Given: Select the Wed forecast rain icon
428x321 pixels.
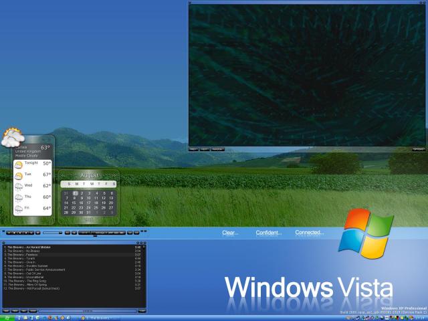Looking at the screenshot, I should click(x=18, y=187).
